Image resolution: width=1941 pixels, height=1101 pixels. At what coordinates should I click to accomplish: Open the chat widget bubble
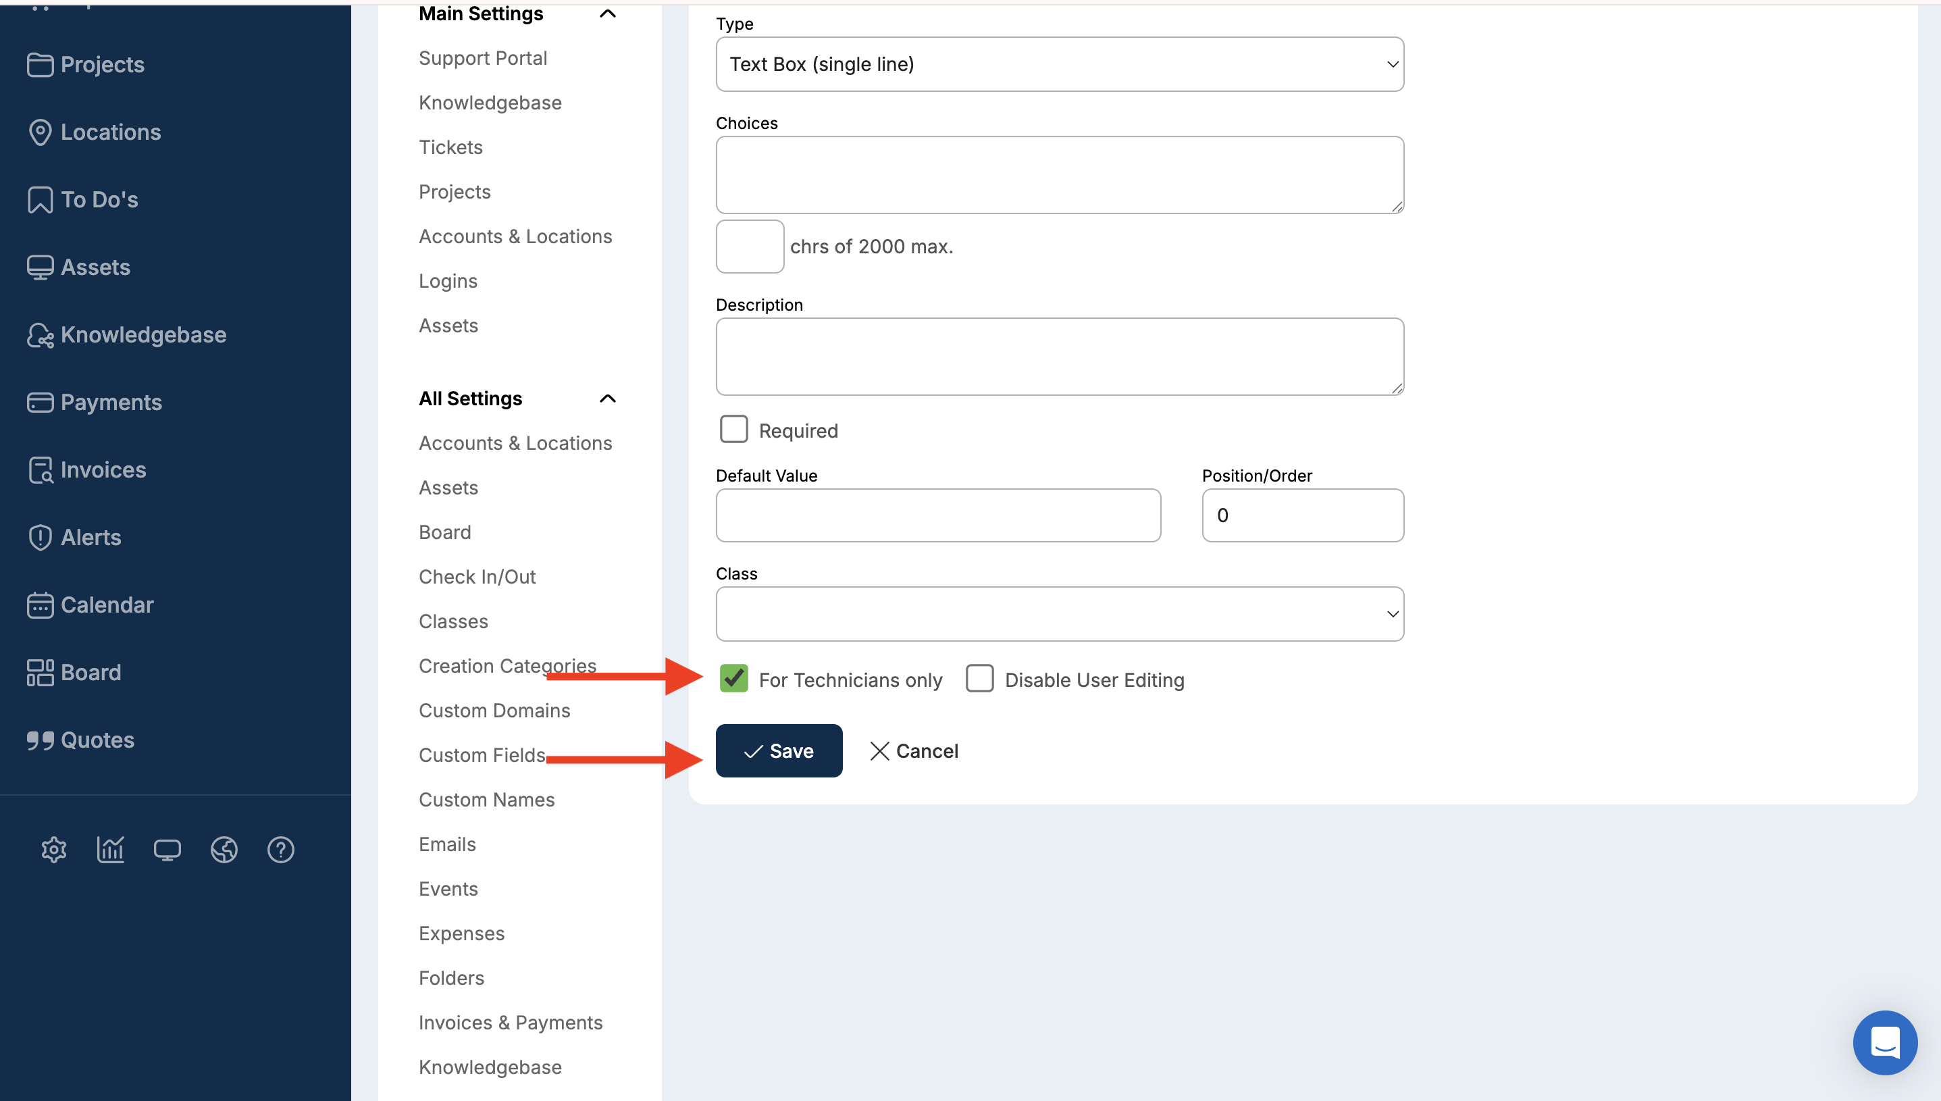(1884, 1042)
